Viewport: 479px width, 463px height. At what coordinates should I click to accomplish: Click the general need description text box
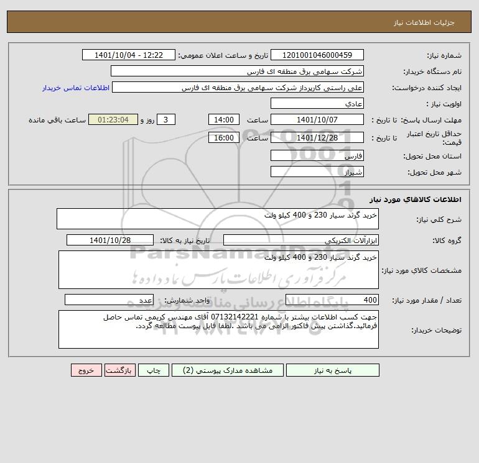point(218,219)
